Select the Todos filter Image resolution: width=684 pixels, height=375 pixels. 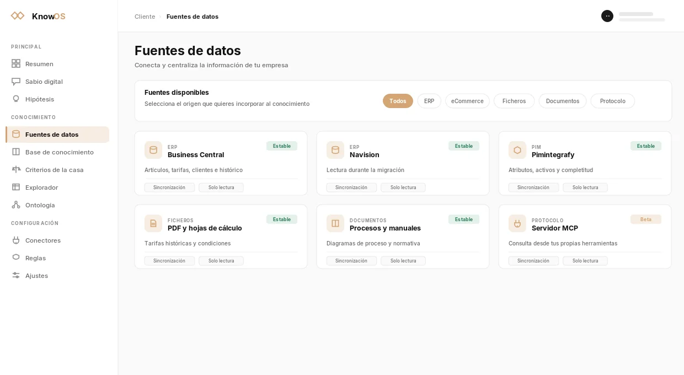pyautogui.click(x=398, y=101)
